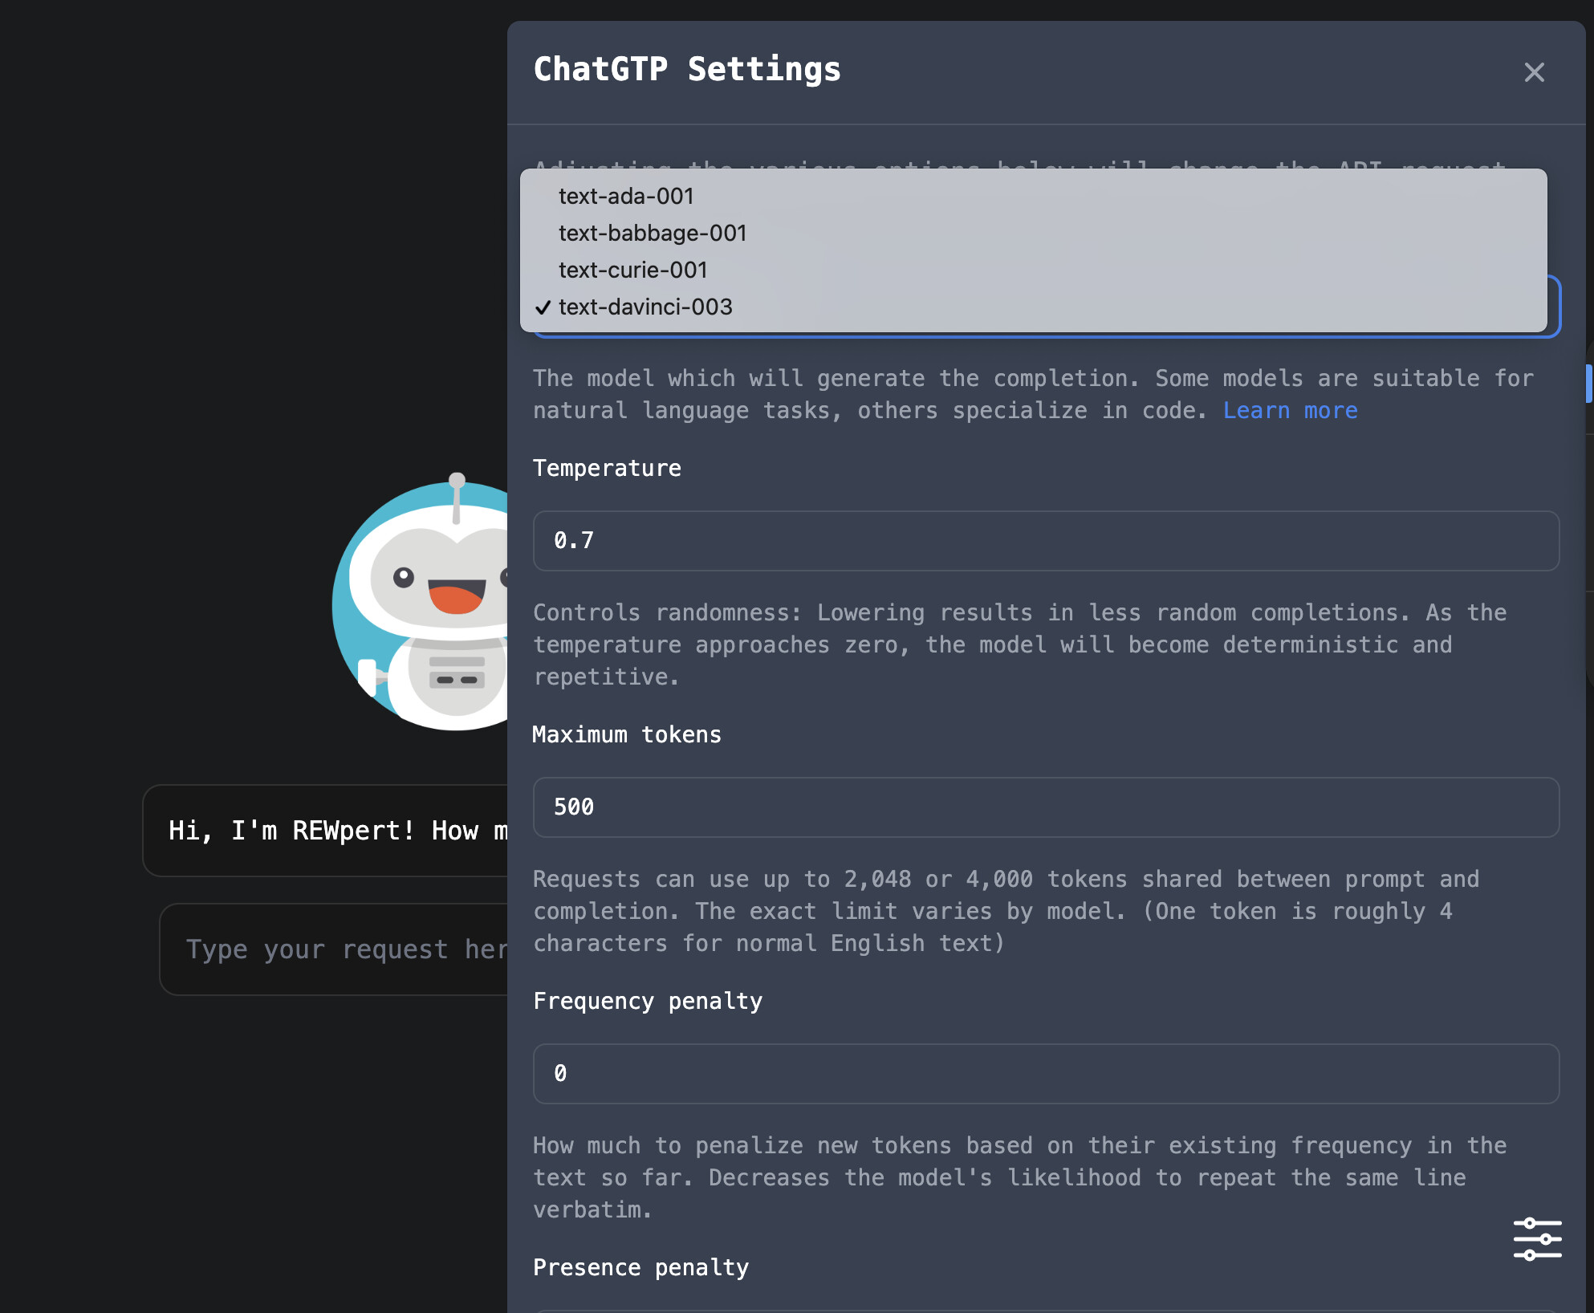Click the sliders settings icon
This screenshot has width=1594, height=1313.
coord(1537,1238)
